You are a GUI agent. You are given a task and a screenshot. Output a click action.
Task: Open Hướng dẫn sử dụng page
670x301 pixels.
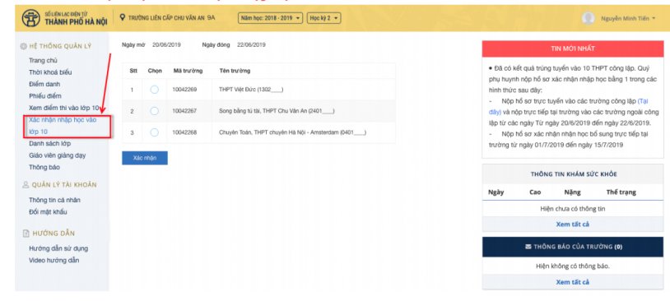click(58, 248)
